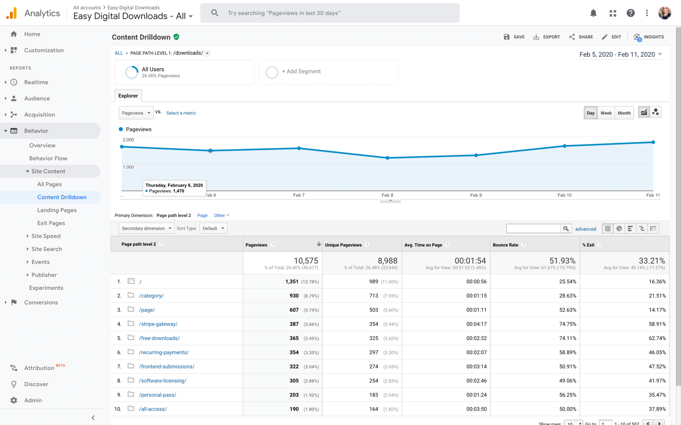Open the Behavior Flow report

click(48, 158)
